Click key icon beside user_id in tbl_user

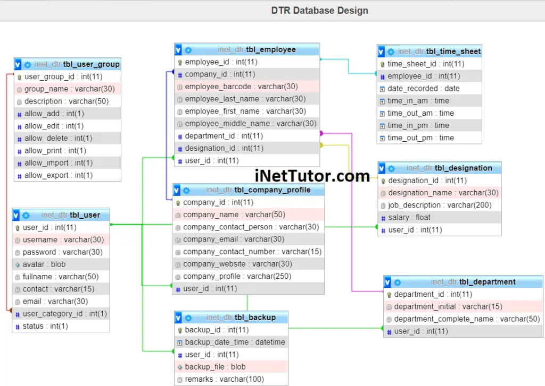18,228
